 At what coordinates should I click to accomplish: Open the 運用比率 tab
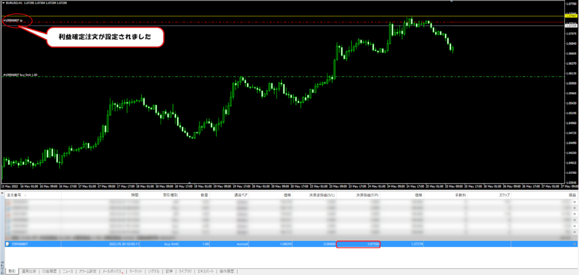point(29,271)
